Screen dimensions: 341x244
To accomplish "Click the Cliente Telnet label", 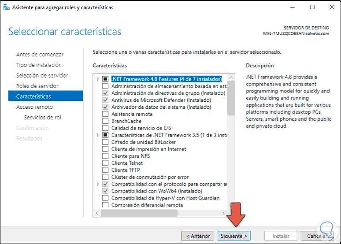I will [x=127, y=163].
